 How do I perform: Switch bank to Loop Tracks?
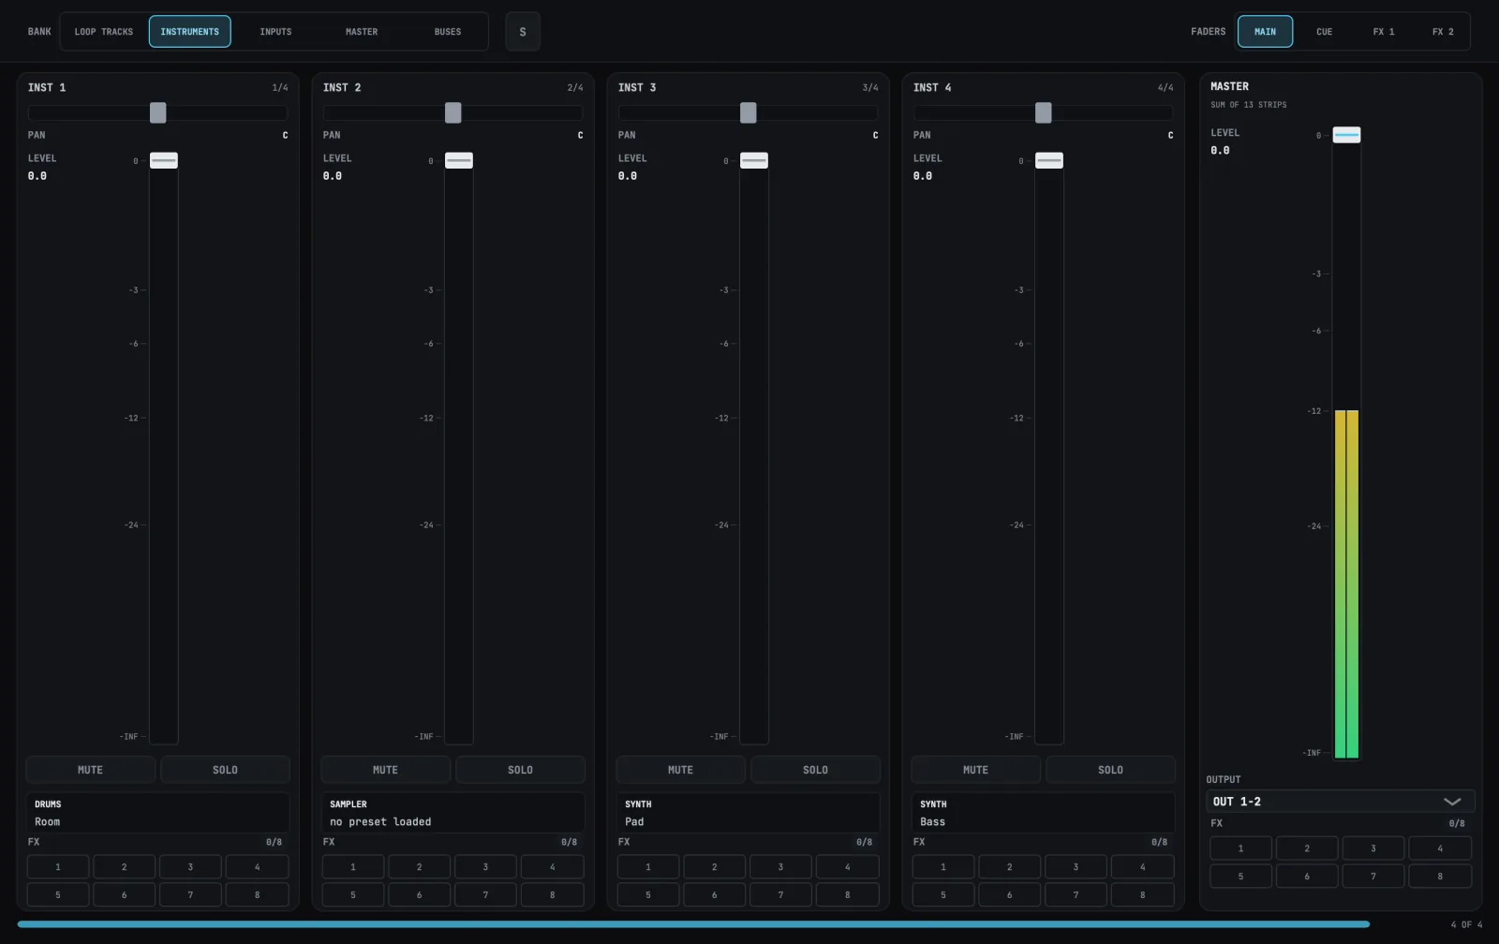tap(104, 32)
